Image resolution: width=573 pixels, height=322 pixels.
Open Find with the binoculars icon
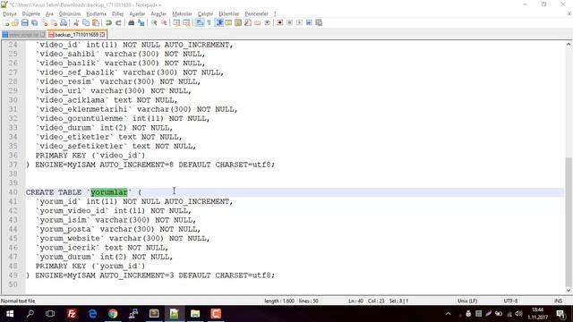click(x=132, y=22)
